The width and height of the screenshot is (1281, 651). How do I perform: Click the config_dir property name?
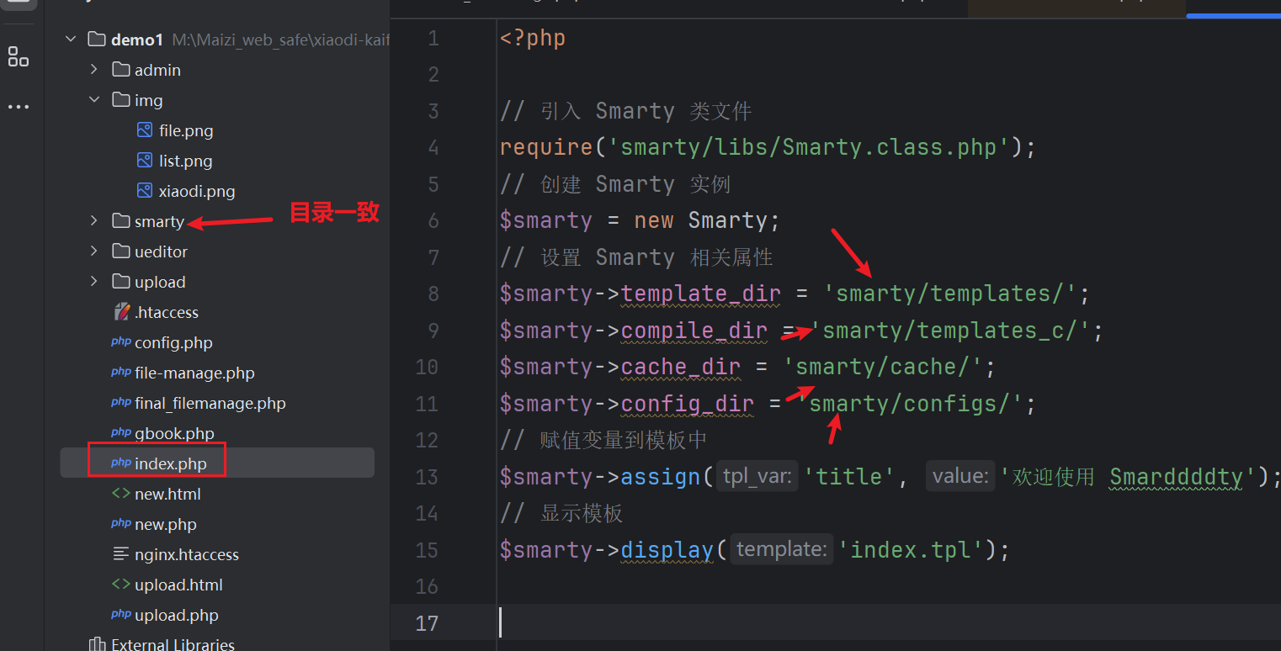pyautogui.click(x=688, y=404)
